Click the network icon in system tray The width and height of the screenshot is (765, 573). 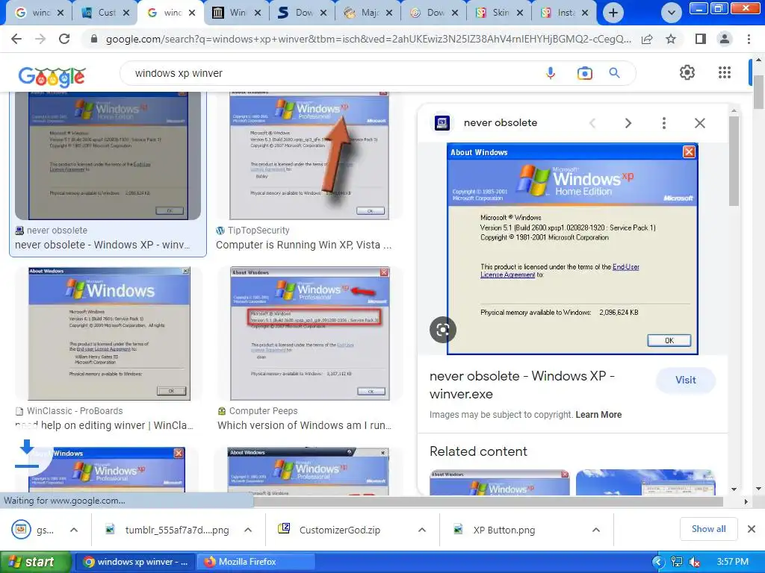click(x=677, y=562)
